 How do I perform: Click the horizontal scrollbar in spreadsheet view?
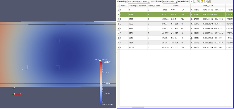pos(138,107)
